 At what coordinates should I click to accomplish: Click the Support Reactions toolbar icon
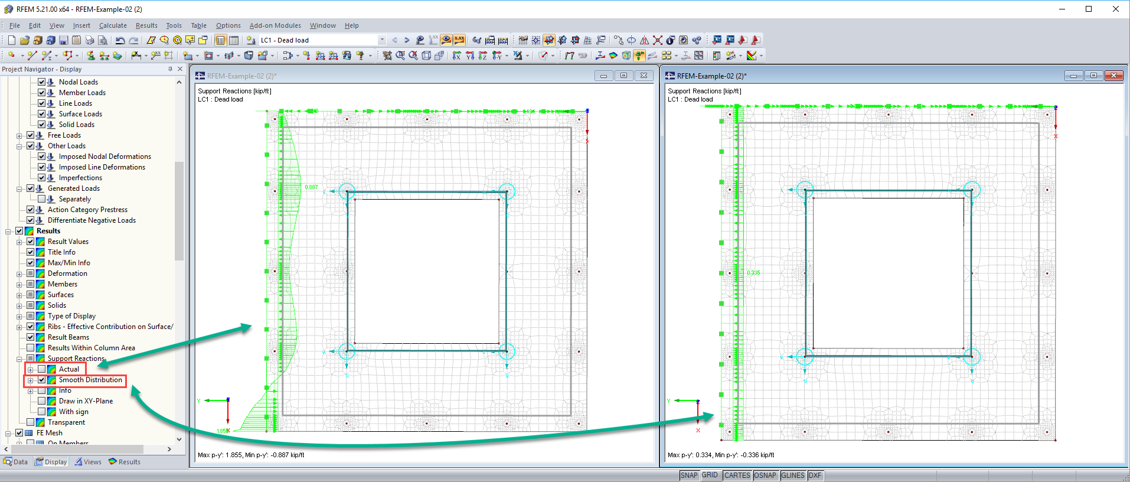pyautogui.click(x=639, y=56)
